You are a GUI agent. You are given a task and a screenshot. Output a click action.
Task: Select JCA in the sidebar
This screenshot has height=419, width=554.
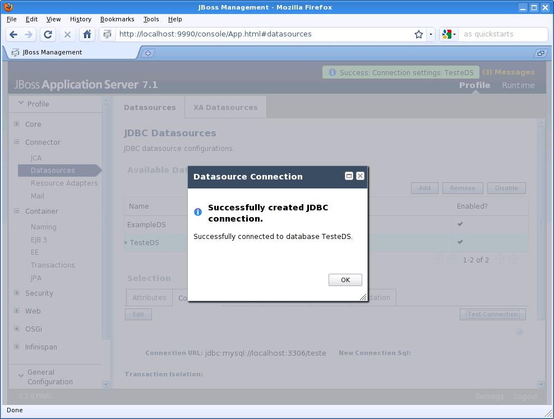[x=36, y=158]
